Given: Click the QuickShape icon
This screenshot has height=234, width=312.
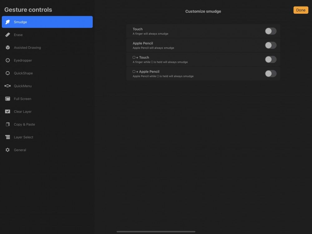Looking at the screenshot, I should coord(7,73).
